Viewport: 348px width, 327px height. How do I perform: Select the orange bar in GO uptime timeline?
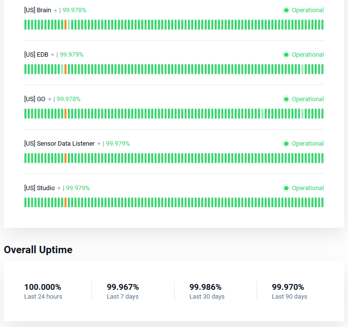65,113
